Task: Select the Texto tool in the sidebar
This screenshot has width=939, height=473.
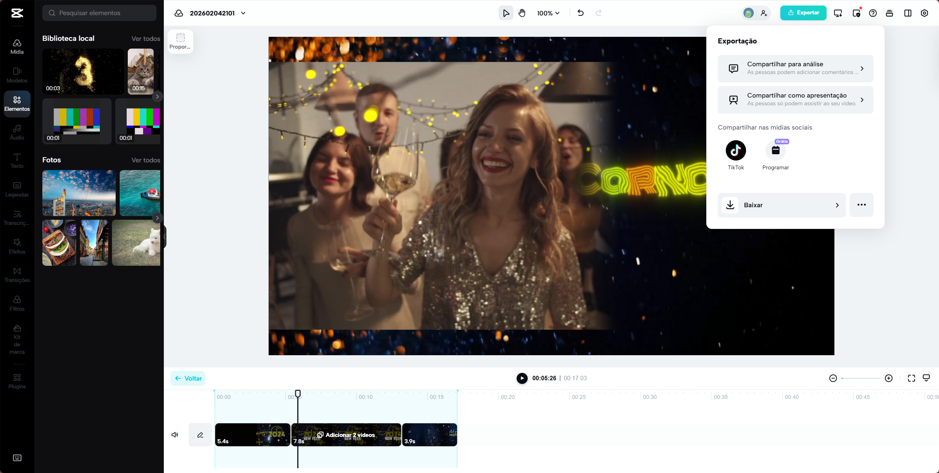Action: tap(17, 161)
